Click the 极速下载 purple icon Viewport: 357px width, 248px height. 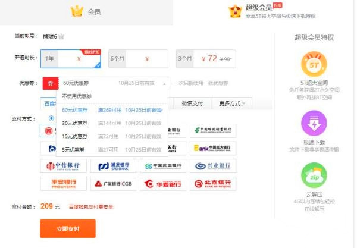(314, 123)
